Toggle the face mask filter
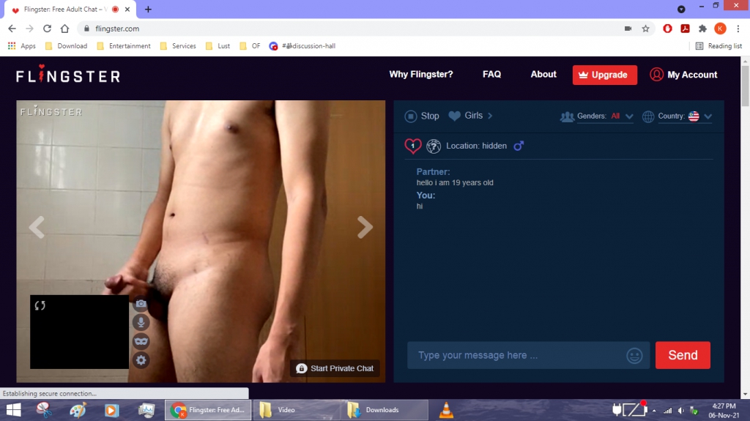750x421 pixels. pyautogui.click(x=141, y=341)
